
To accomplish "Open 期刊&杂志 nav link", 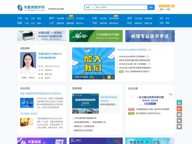I will tap(114, 23).
